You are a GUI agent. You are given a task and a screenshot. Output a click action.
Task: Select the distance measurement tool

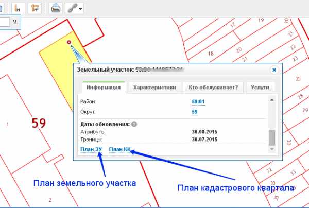[18, 8]
